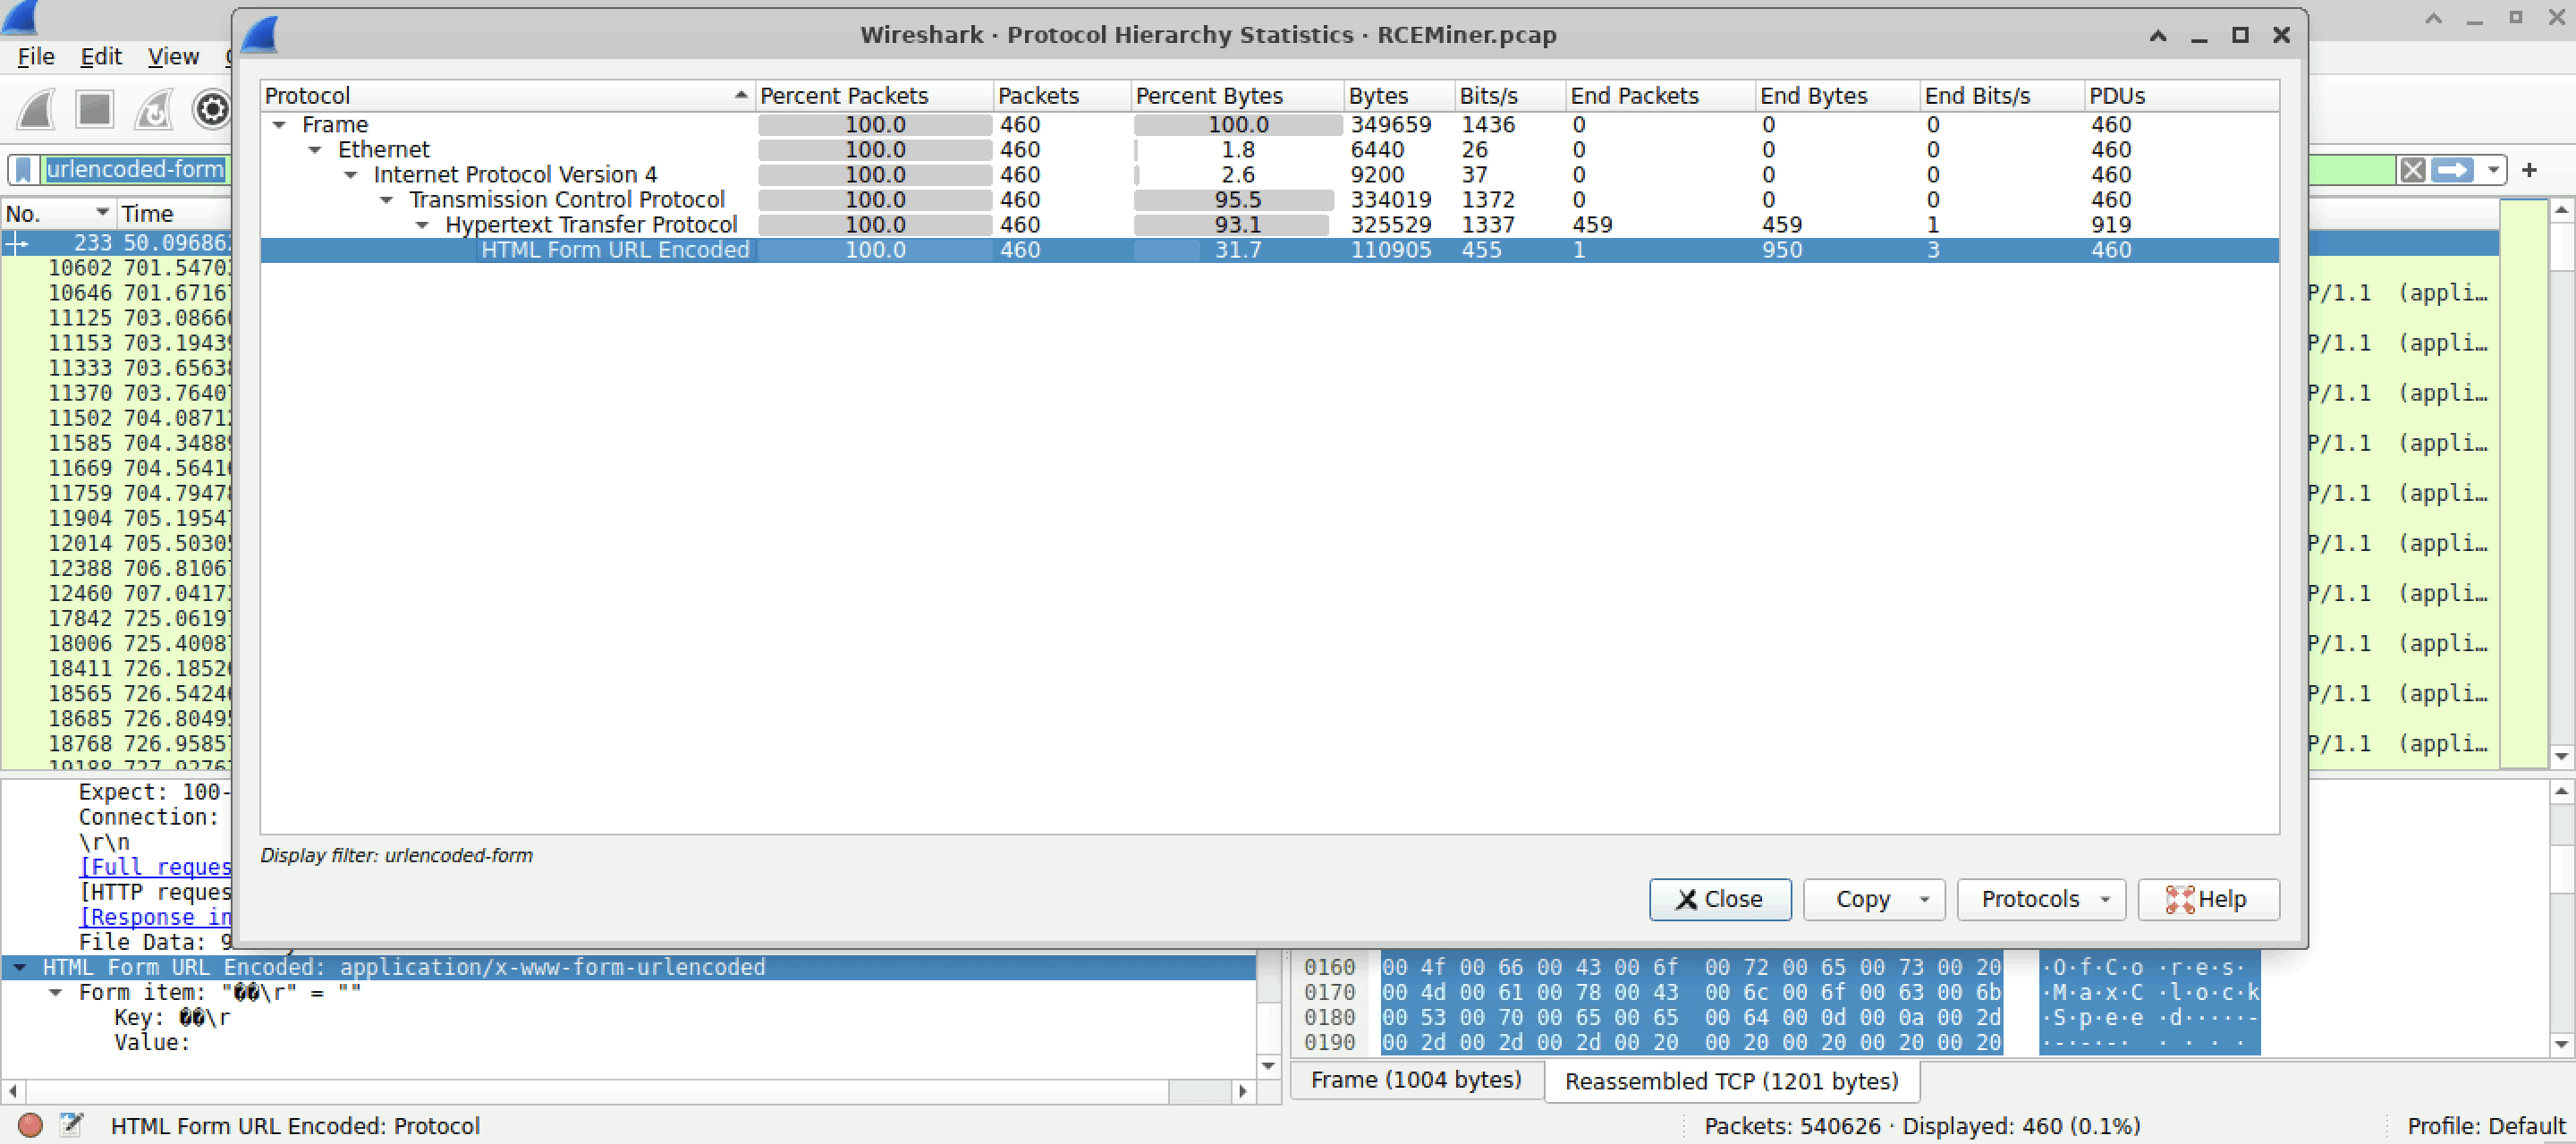
Task: Click the 95.5 percent bytes bar
Action: tap(1237, 200)
